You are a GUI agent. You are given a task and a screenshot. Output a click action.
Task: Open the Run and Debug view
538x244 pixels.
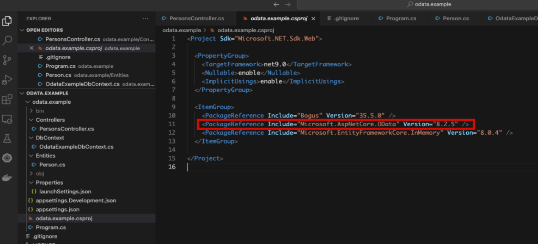[7, 80]
